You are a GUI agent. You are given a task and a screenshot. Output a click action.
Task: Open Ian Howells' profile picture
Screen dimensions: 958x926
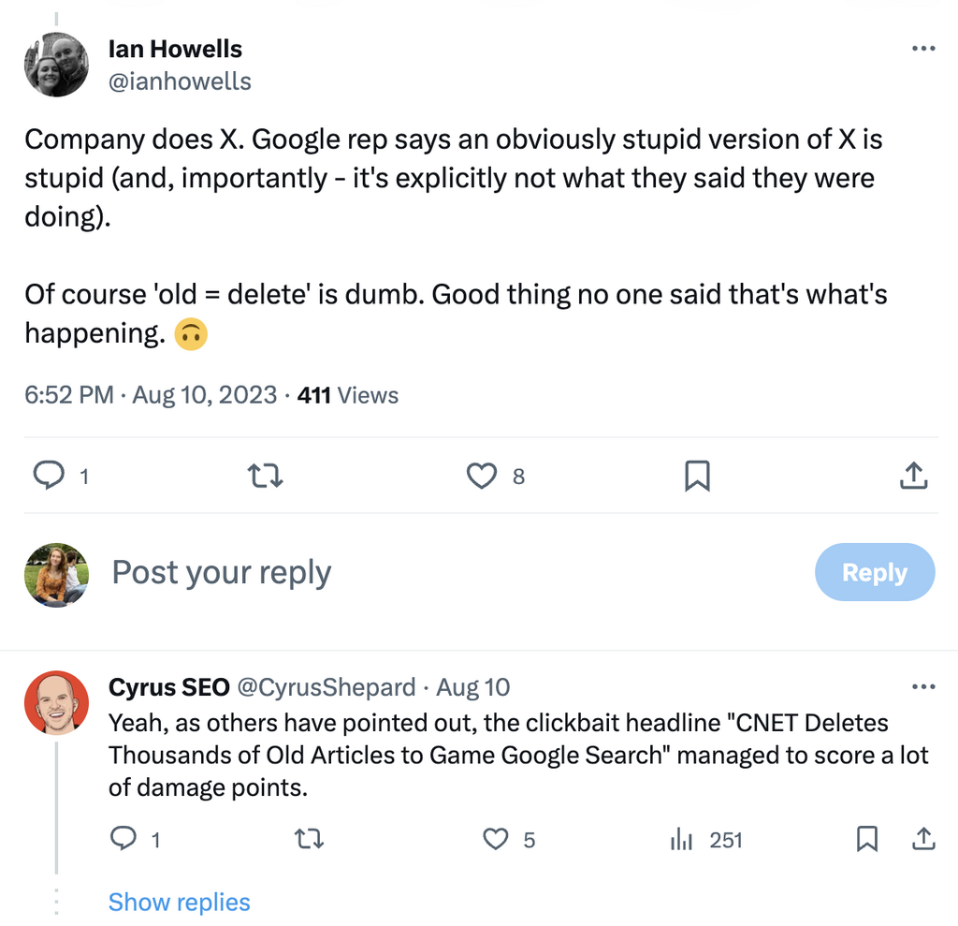pos(56,64)
